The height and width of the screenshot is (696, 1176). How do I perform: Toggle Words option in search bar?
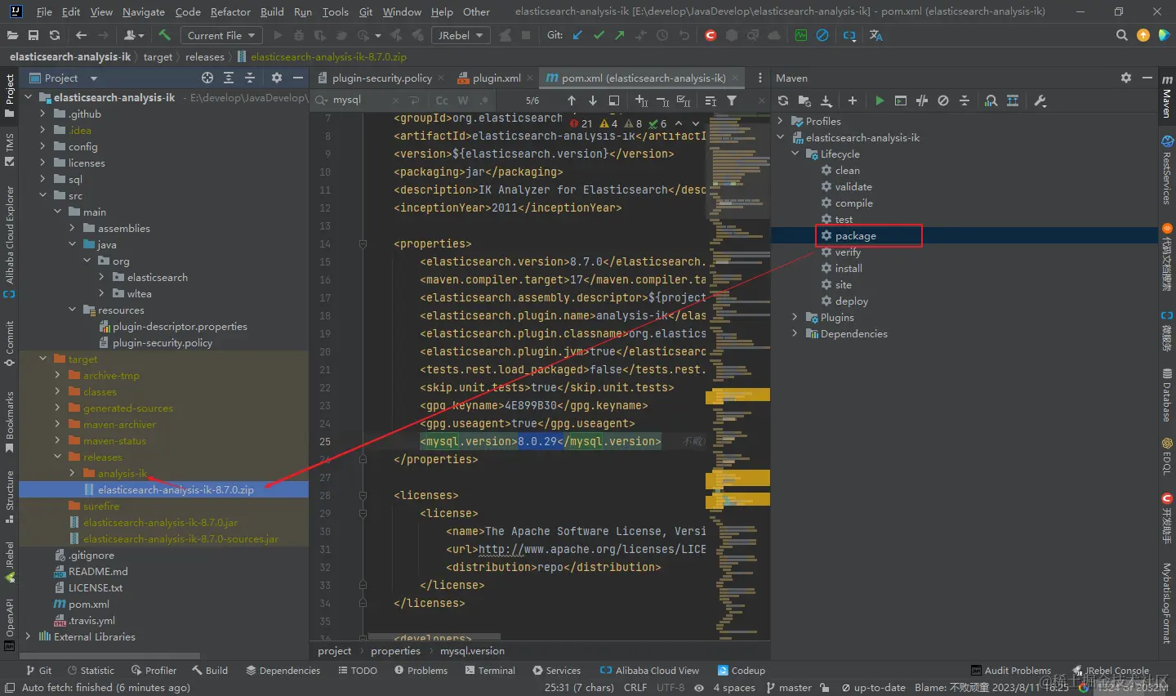click(463, 100)
